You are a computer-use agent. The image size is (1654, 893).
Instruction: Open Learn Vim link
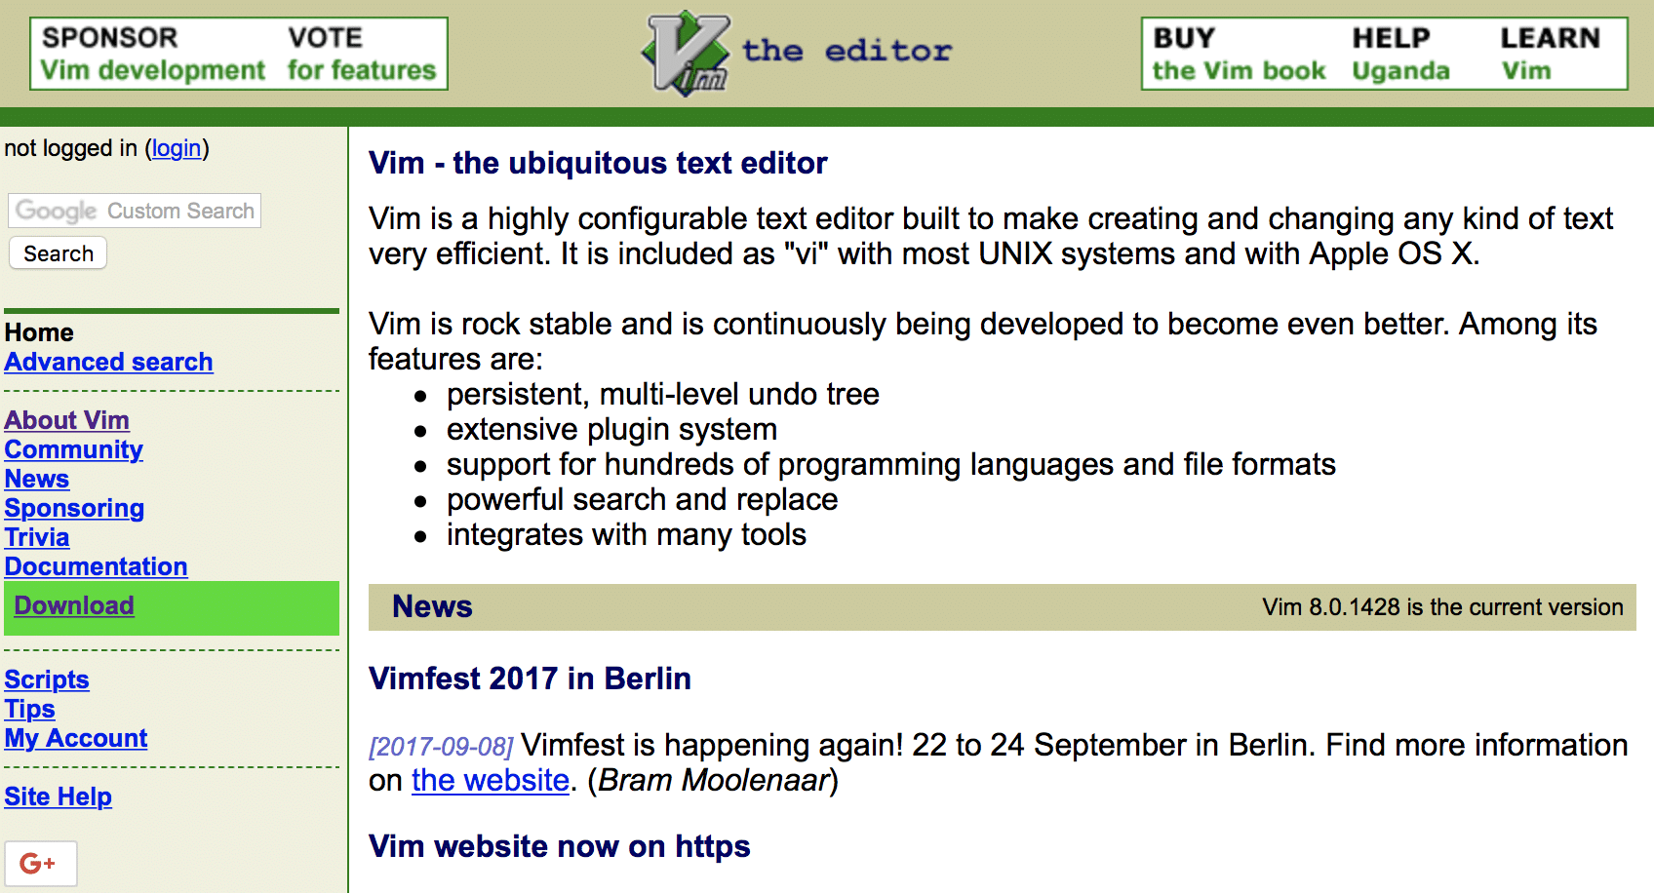coord(1550,54)
